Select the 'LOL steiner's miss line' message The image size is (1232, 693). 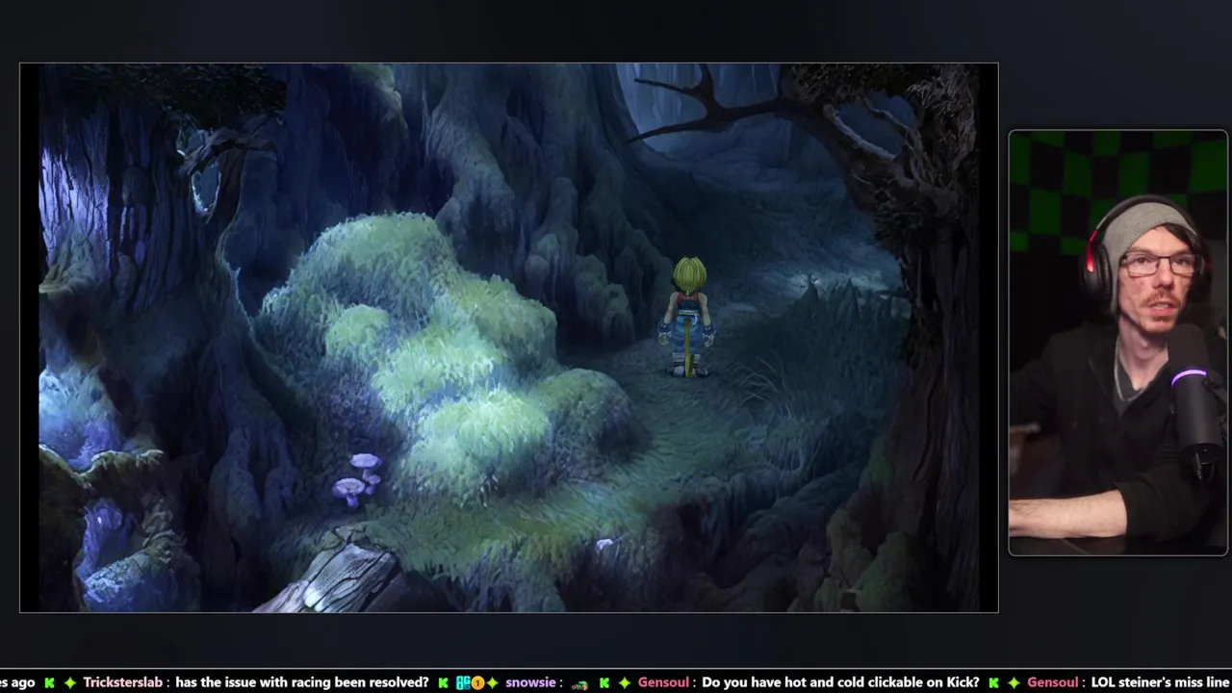click(1160, 682)
